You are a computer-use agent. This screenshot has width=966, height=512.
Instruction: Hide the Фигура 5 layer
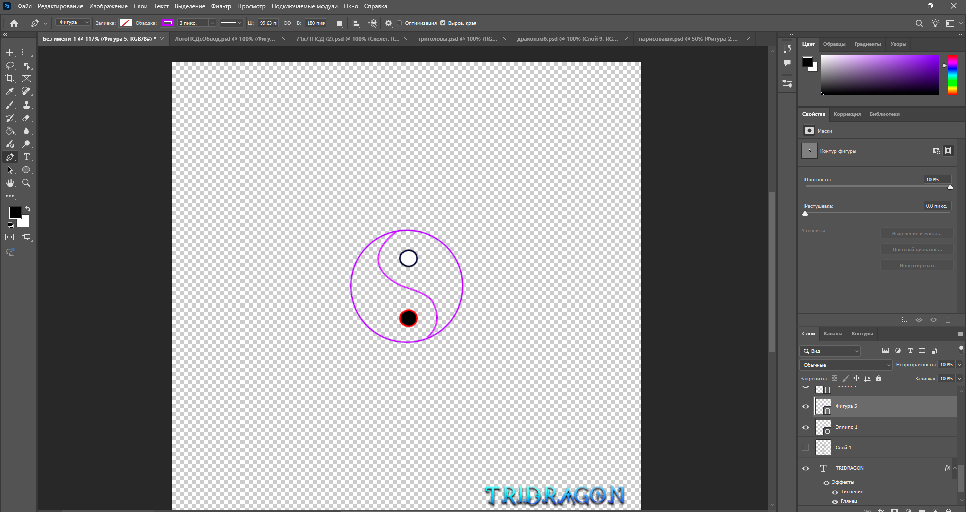pos(806,406)
